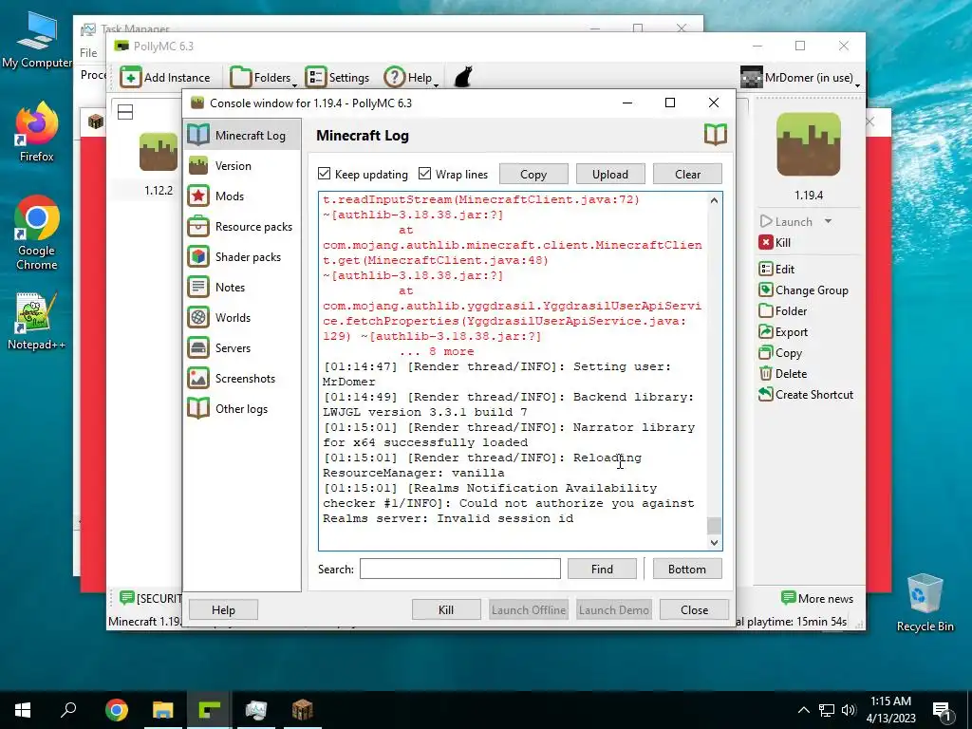Upload the Minecraft log
Screen dimensions: 972x729
click(x=610, y=175)
